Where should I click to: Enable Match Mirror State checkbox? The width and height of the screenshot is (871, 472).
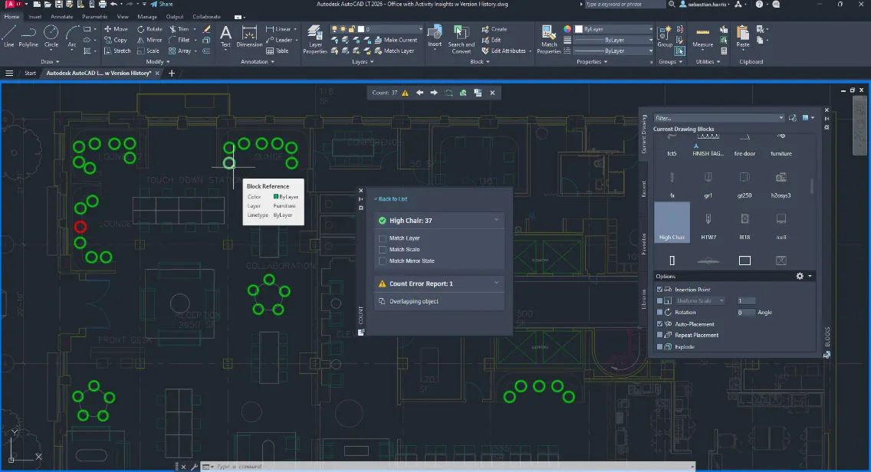coord(382,261)
